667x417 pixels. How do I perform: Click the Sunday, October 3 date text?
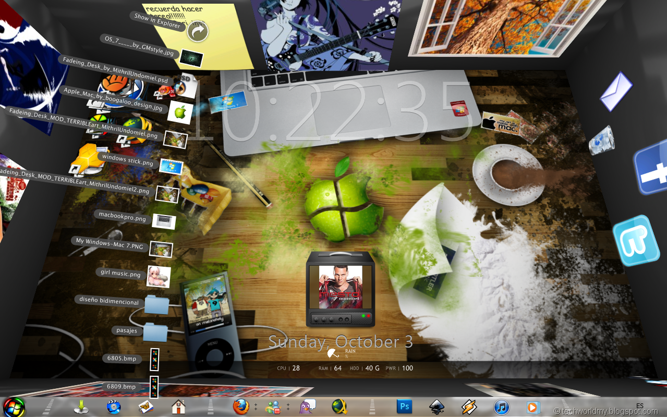click(341, 342)
